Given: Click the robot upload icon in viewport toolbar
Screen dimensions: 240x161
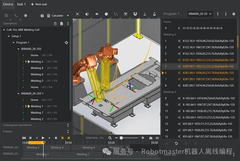Looking at the screenshot, I should (x=154, y=14).
